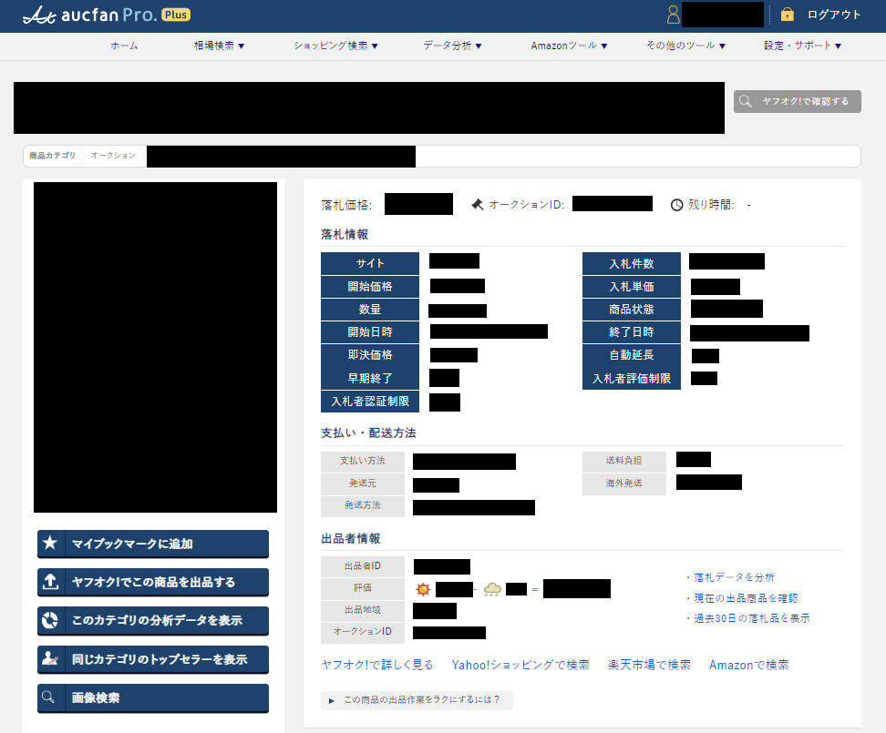Open 落札データを分析 link
886x733 pixels.
point(734,577)
